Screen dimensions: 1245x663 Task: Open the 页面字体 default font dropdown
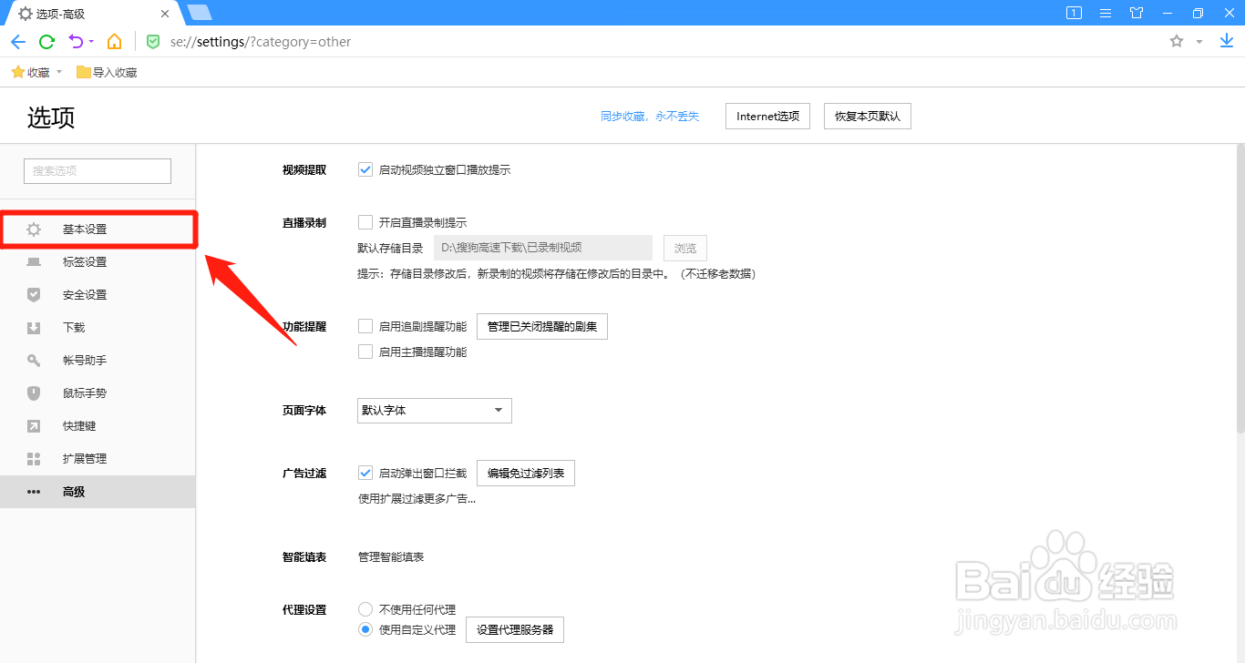pos(434,410)
